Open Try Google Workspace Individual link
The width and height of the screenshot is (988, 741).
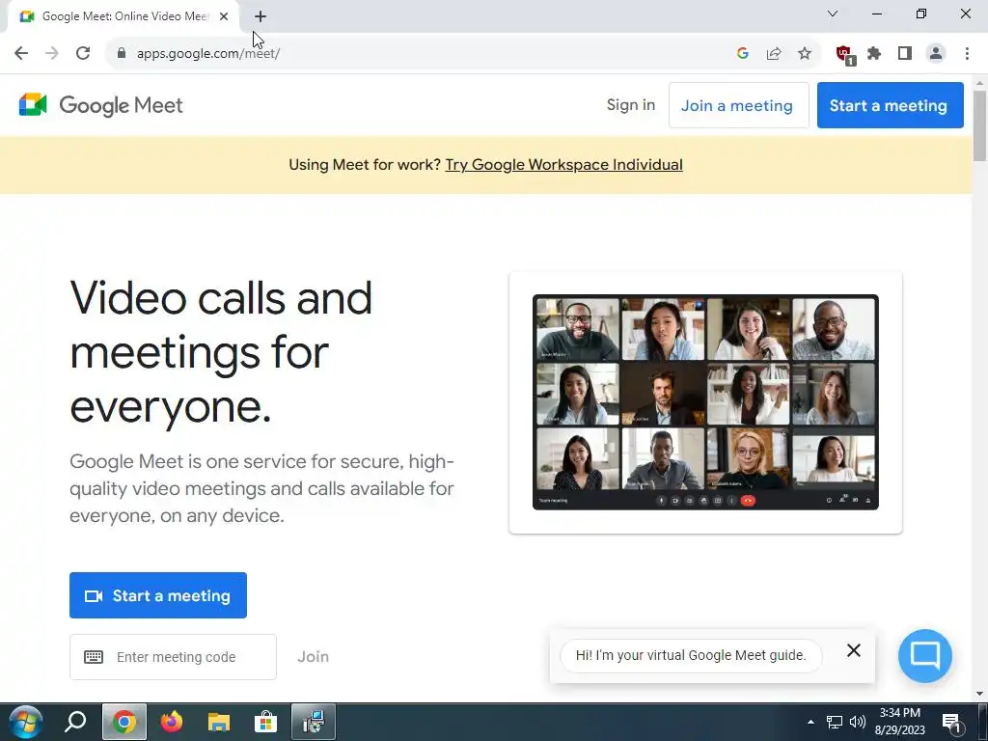[x=563, y=164]
